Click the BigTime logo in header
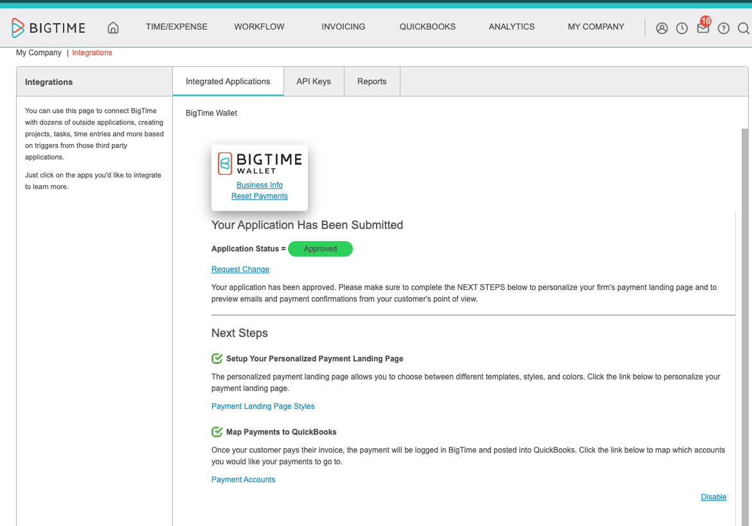The height and width of the screenshot is (526, 752). tap(48, 28)
